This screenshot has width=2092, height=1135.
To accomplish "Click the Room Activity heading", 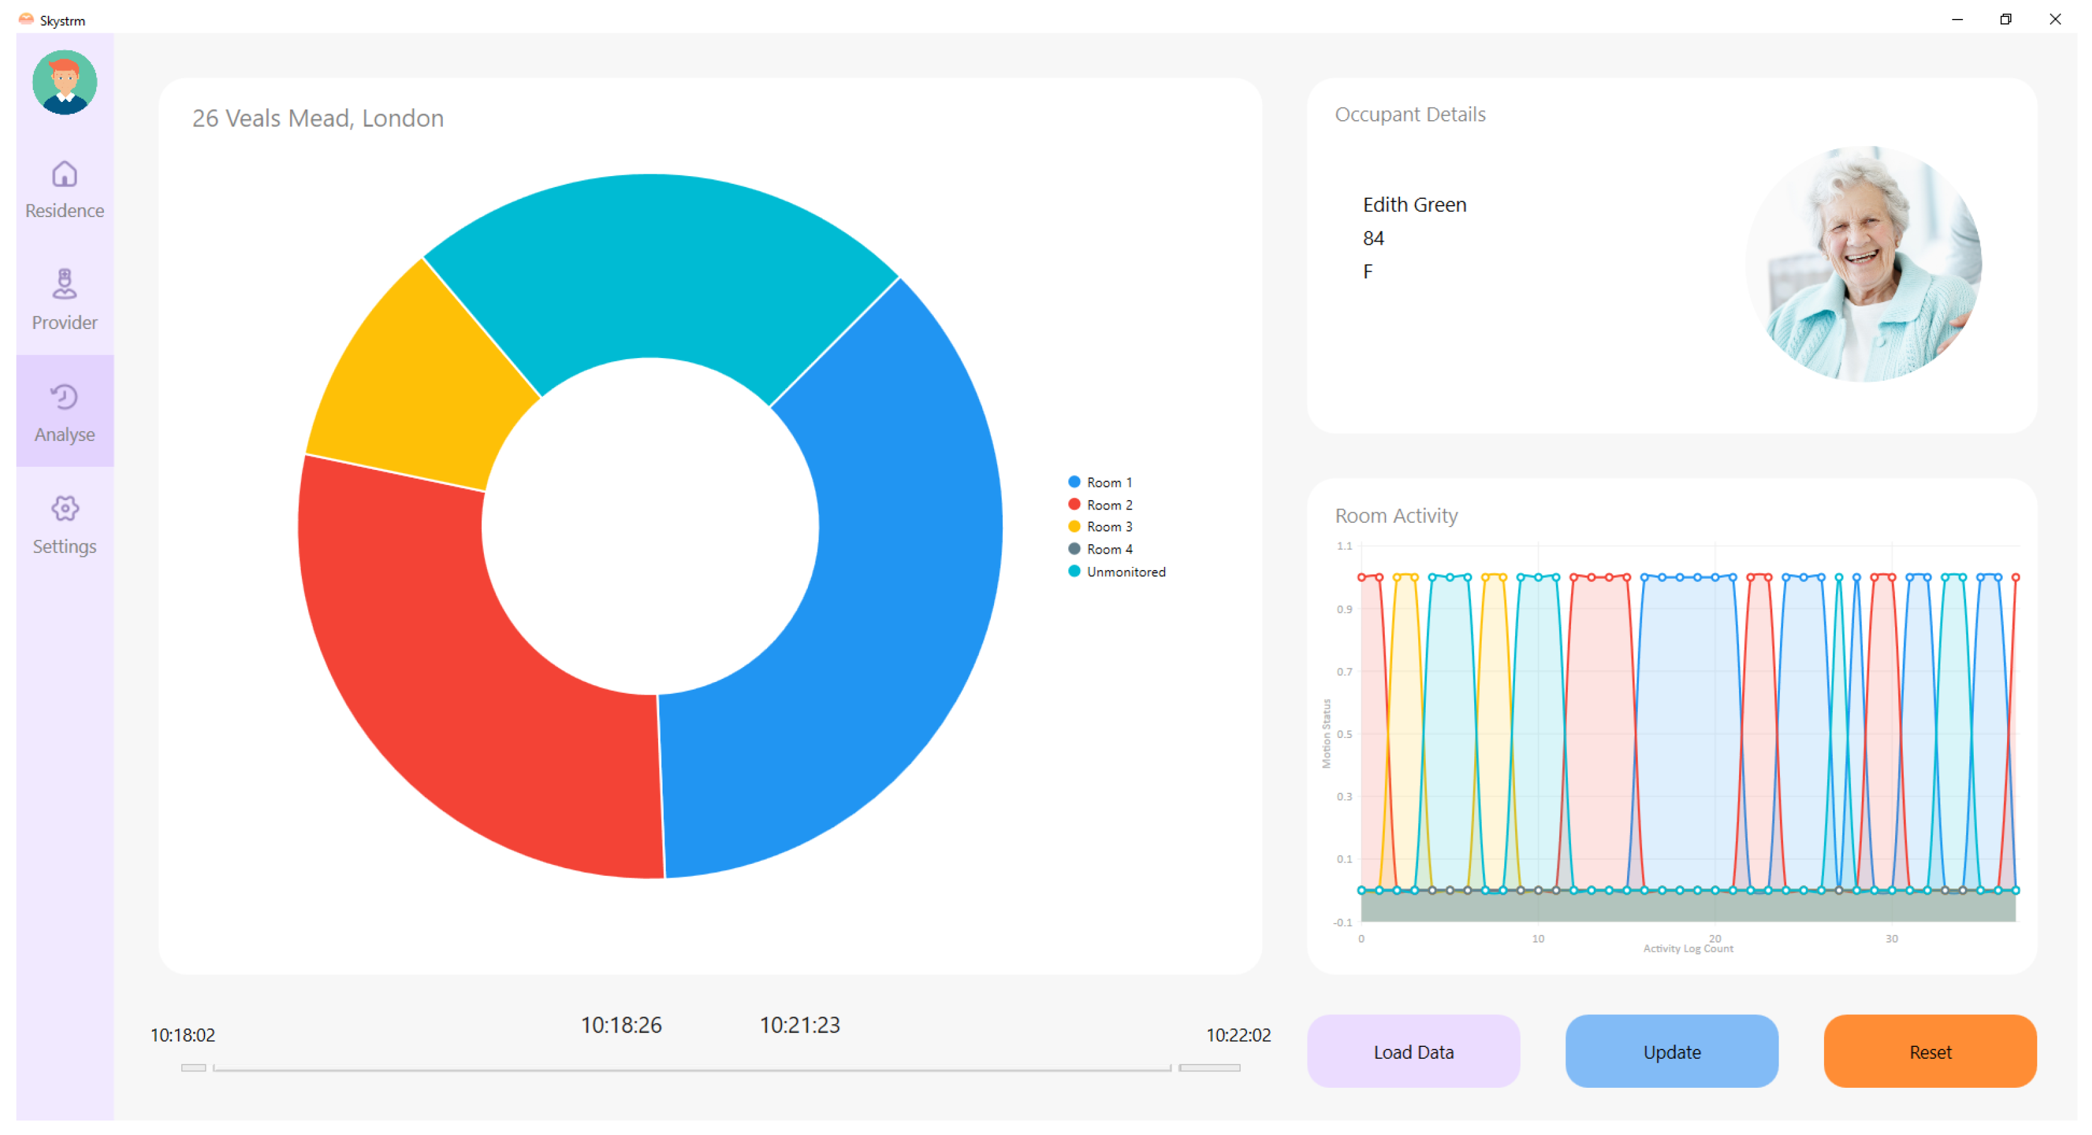I will pos(1396,515).
